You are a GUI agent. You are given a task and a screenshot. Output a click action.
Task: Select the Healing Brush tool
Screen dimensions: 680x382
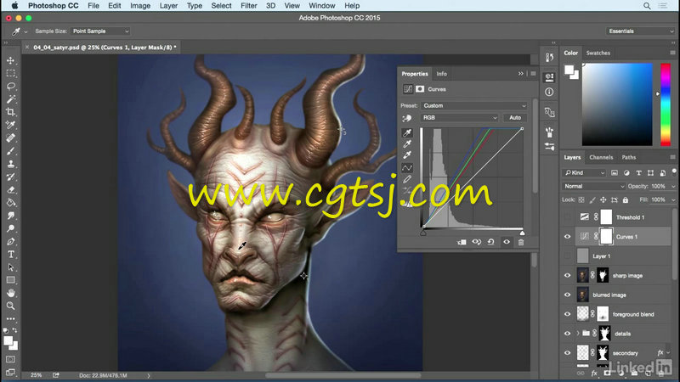tap(11, 138)
